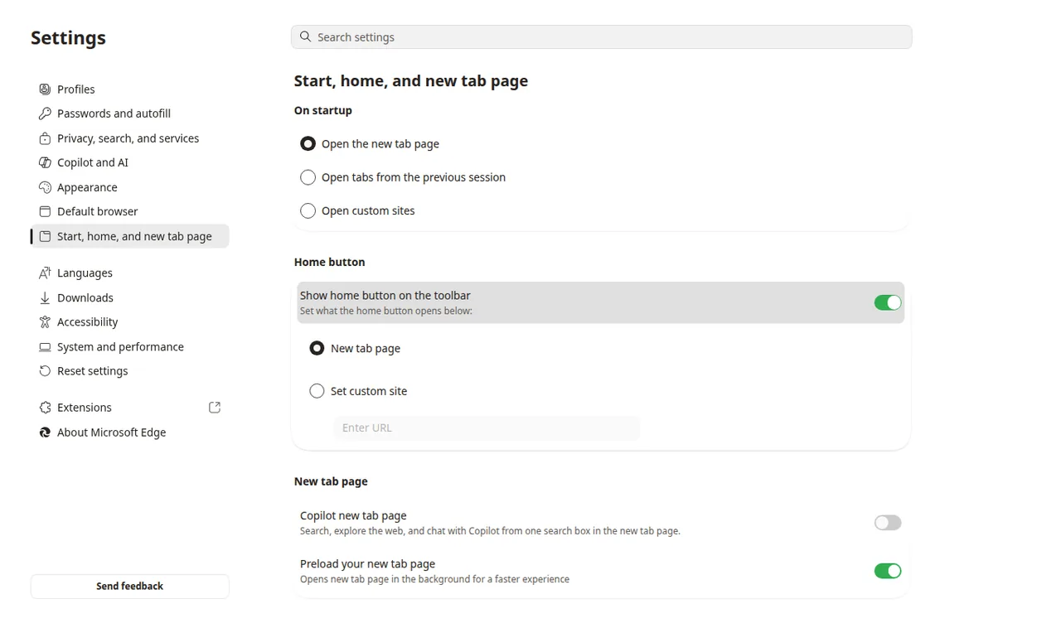Click the Languages icon in sidebar

coord(45,273)
